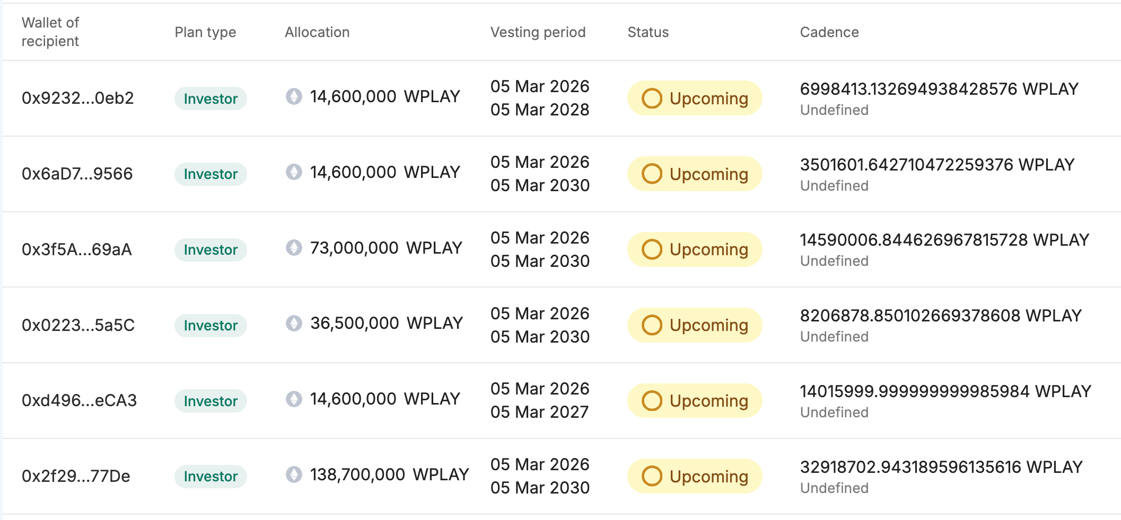Select the cadence value 32918702.943189596135616 WPLAY

(x=941, y=467)
